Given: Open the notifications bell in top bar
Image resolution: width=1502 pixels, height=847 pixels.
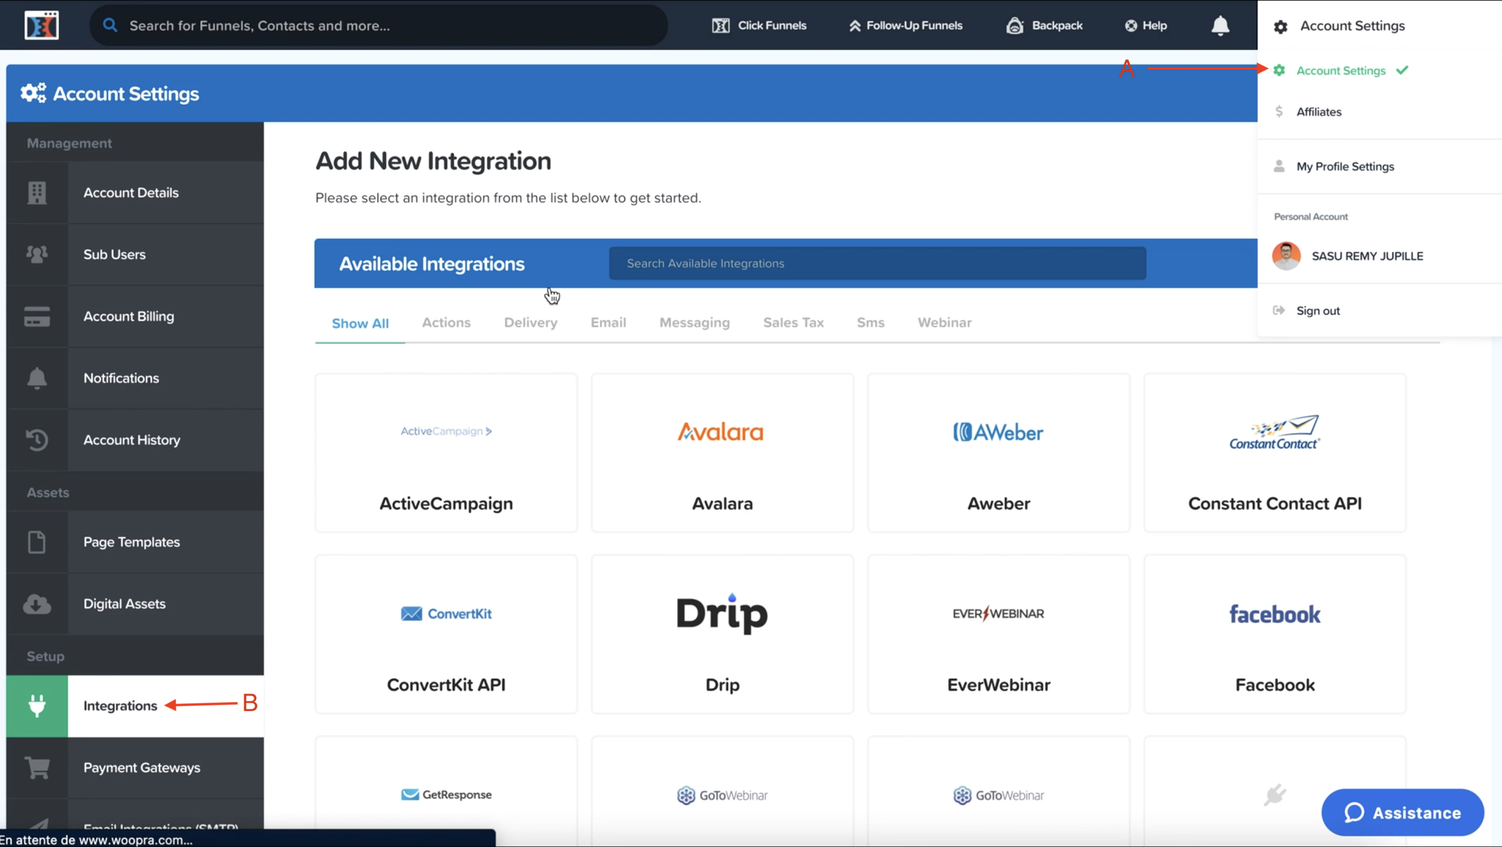Looking at the screenshot, I should point(1220,26).
